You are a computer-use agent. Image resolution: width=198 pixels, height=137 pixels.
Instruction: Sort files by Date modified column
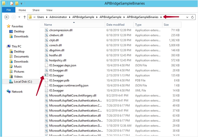[115, 24]
